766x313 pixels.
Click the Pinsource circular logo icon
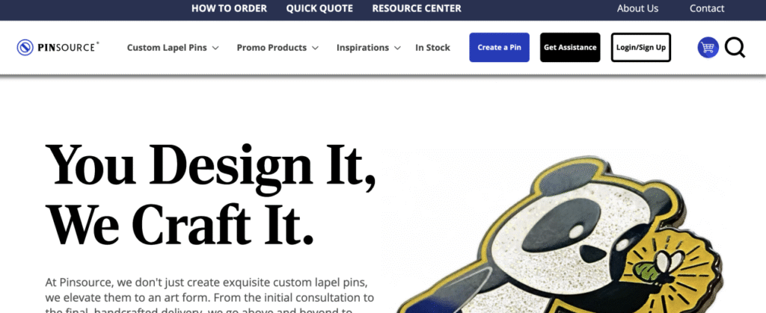pos(25,47)
